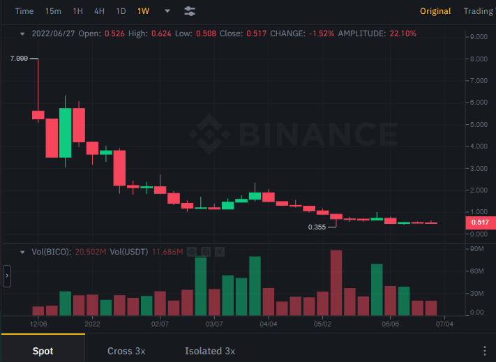
Task: Click the 90M volume axis label
Action: pos(476,249)
